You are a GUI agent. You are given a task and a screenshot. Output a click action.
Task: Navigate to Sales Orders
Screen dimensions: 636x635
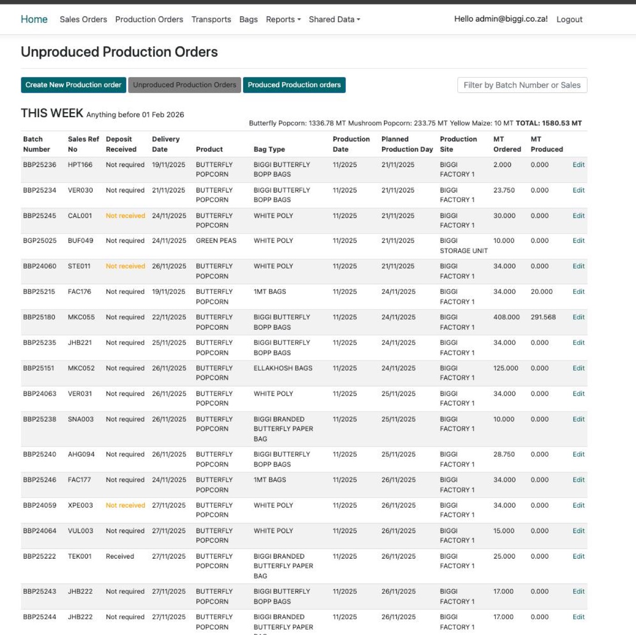tap(83, 19)
